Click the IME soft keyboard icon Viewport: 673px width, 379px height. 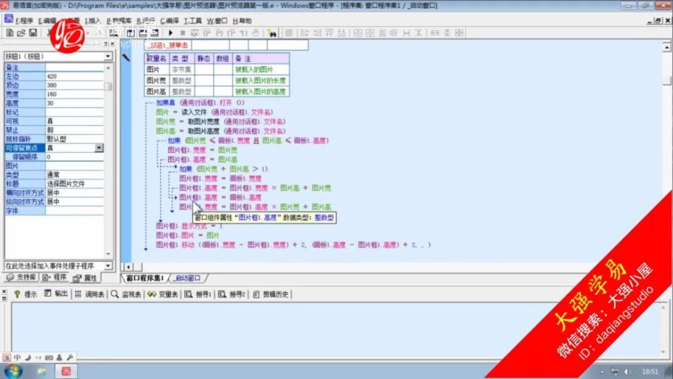click(x=49, y=357)
